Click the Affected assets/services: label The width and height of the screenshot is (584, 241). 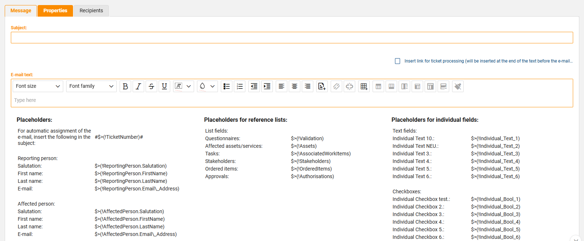234,146
